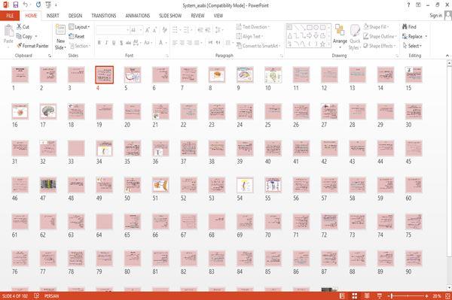Open spell check icon in status bar
Screen dimensions: 452x300
(x=37, y=296)
